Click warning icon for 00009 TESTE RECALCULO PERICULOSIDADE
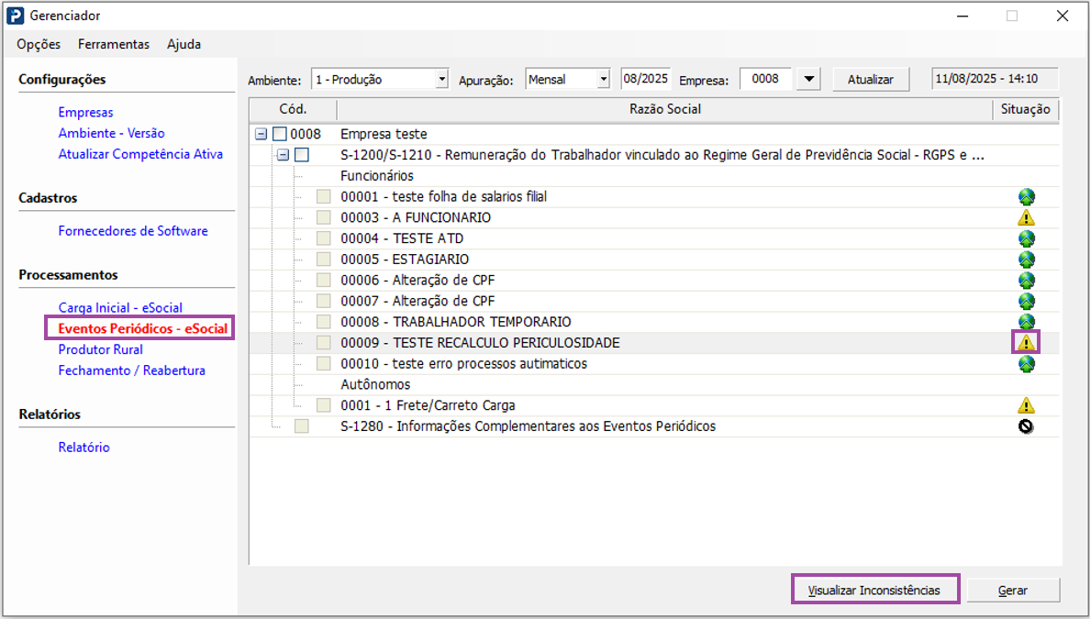This screenshot has width=1091, height=619. tap(1026, 343)
